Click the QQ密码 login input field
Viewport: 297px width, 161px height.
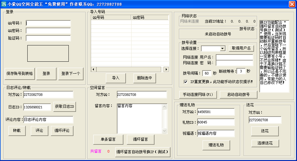[x=48, y=31]
